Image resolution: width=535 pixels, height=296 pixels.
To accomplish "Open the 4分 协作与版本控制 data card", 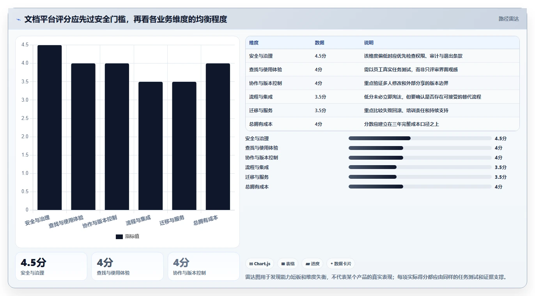I will coord(204,266).
